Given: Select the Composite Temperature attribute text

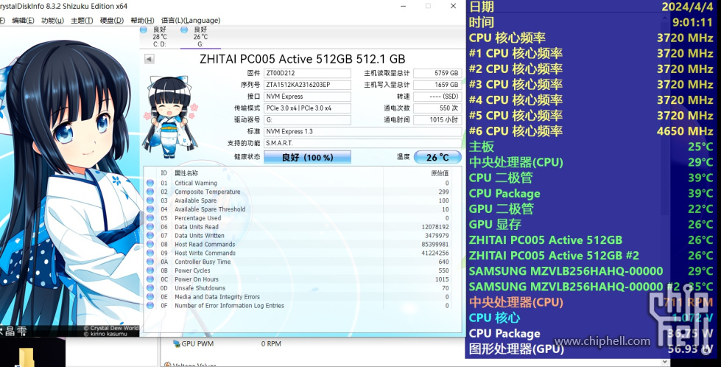Looking at the screenshot, I should pos(208,192).
